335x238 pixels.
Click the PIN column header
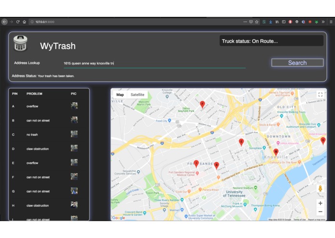15,93
